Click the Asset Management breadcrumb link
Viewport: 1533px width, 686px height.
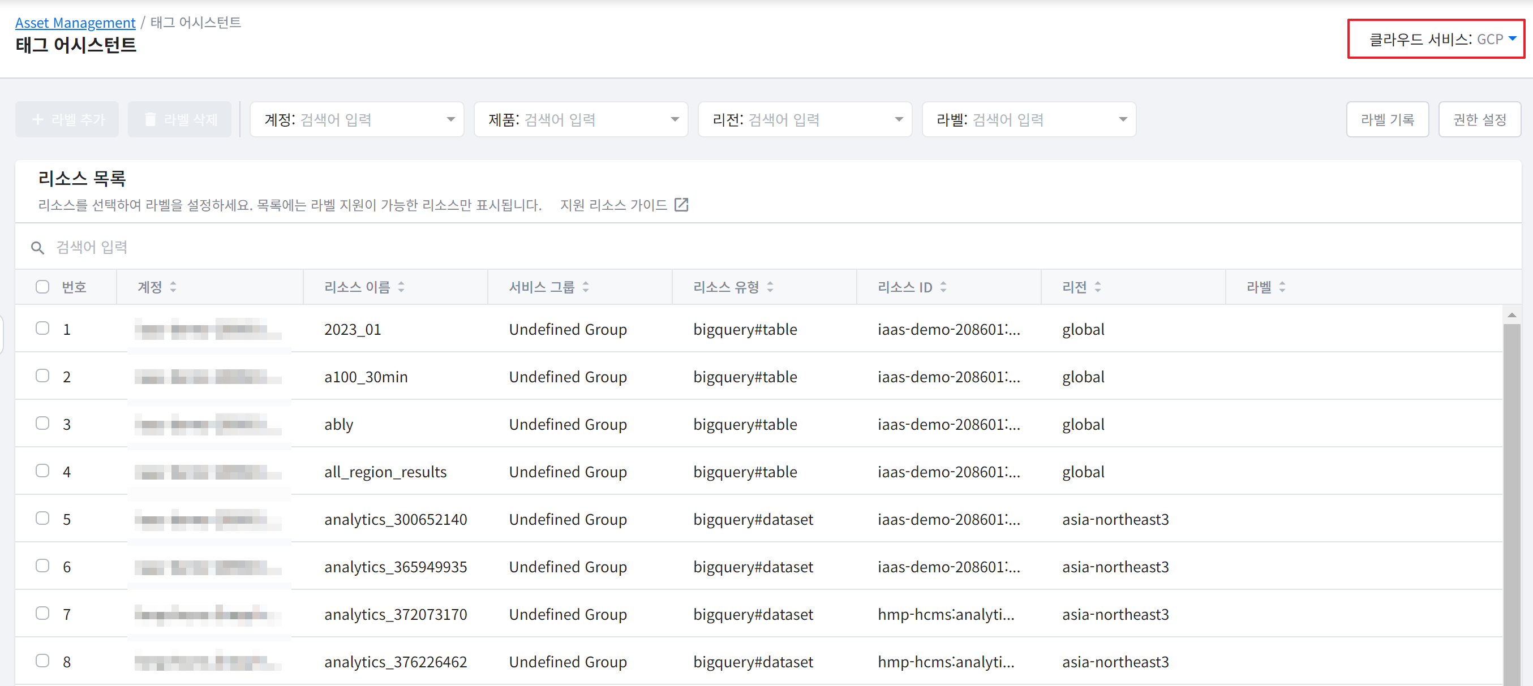coord(75,23)
